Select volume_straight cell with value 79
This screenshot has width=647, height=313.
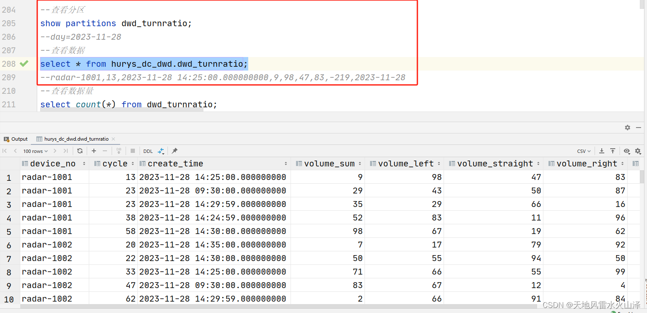point(493,245)
